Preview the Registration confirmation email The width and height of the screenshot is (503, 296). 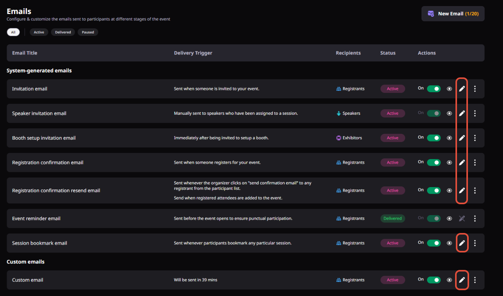(449, 162)
